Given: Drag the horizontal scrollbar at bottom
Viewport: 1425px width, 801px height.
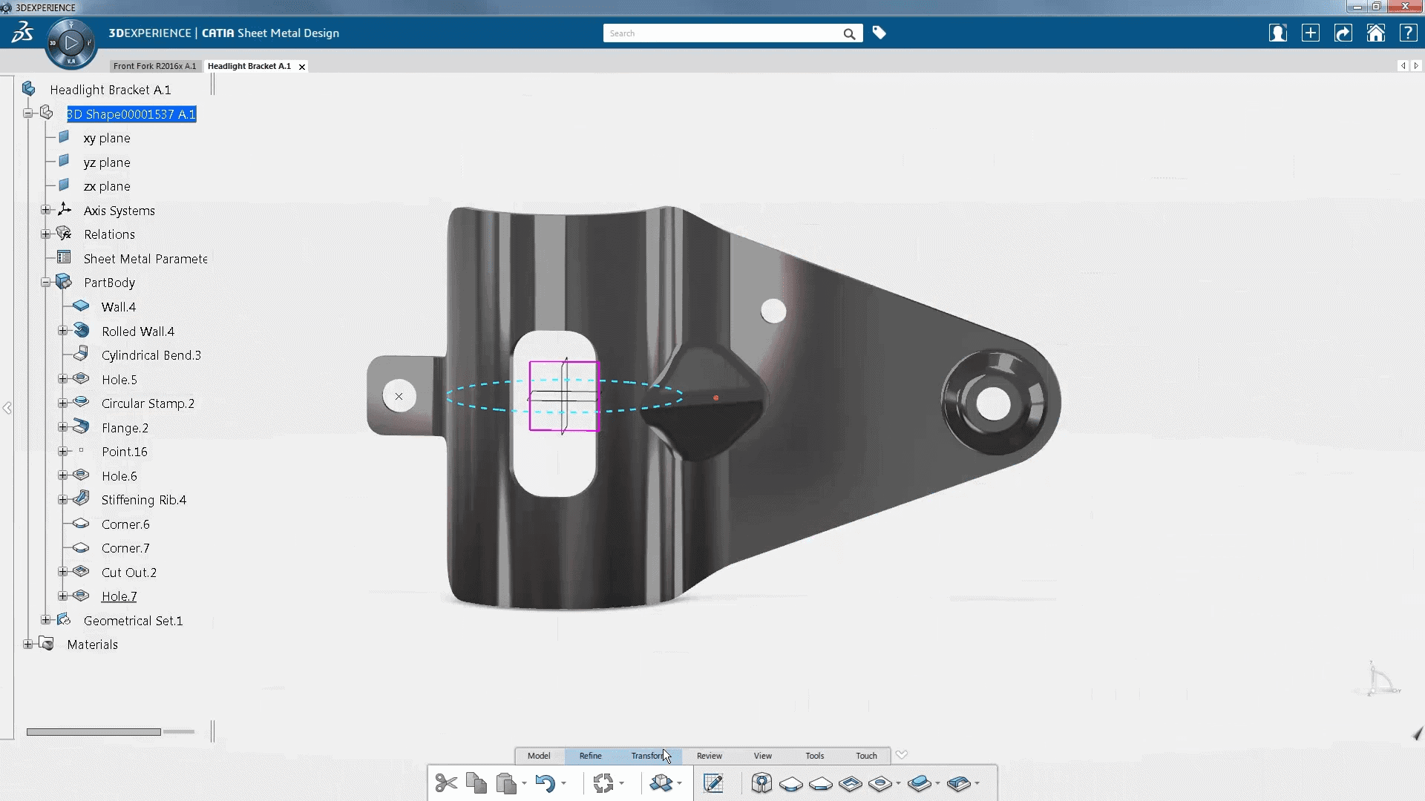Looking at the screenshot, I should click(94, 731).
